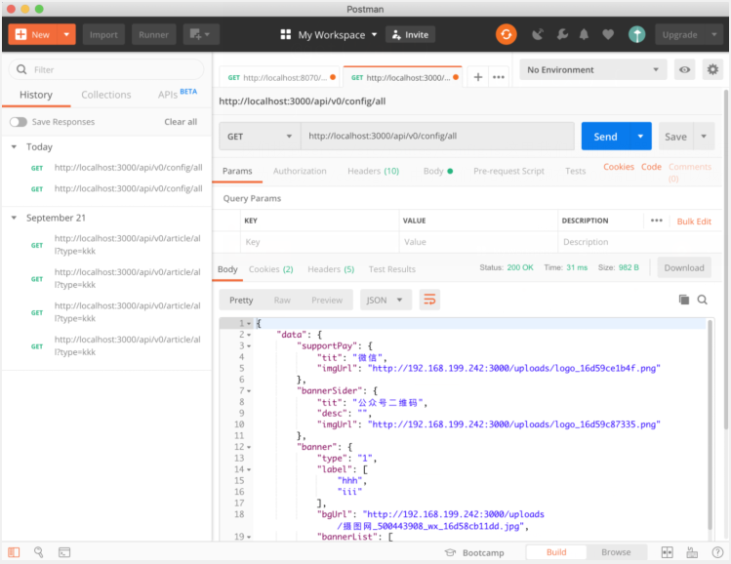Click the request URL input field
This screenshot has height=564, width=731.
[x=437, y=136]
